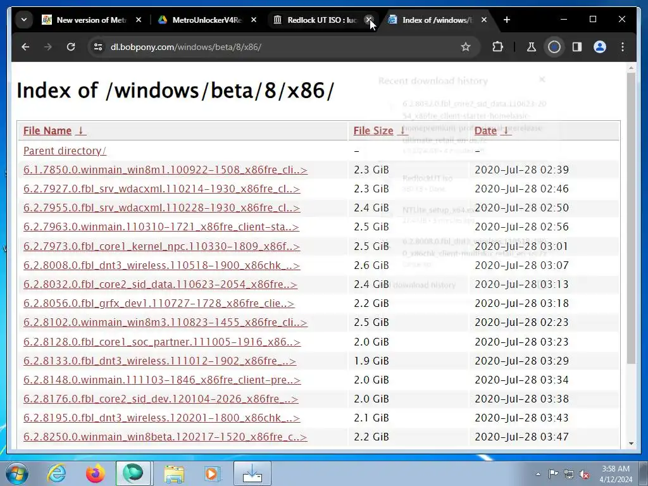
Task: Show hidden system tray icons
Action: point(538,474)
